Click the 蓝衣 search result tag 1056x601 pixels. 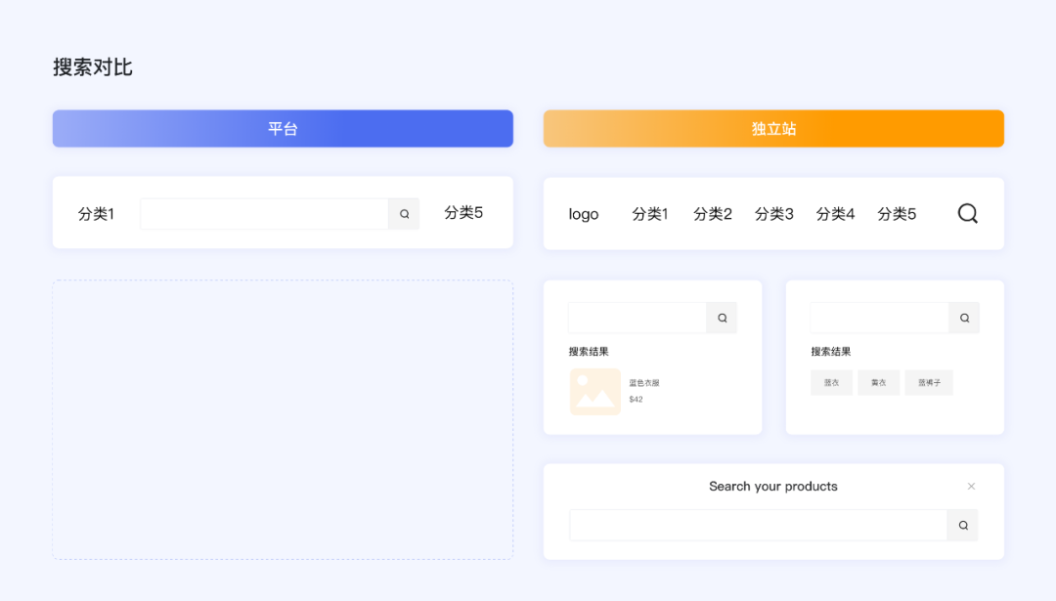coord(831,383)
